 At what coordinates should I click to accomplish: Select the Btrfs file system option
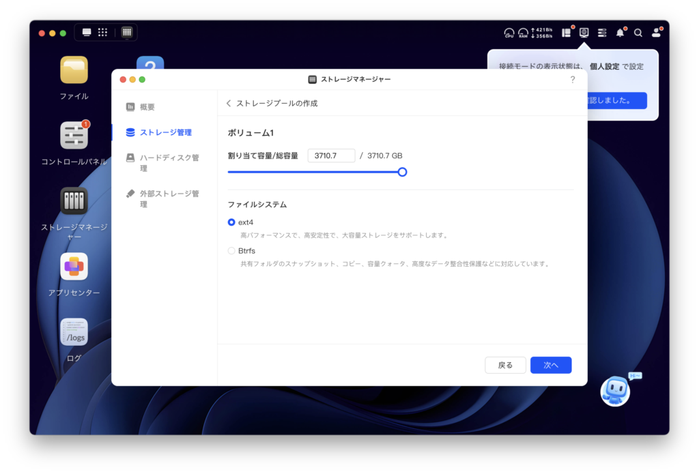231,251
